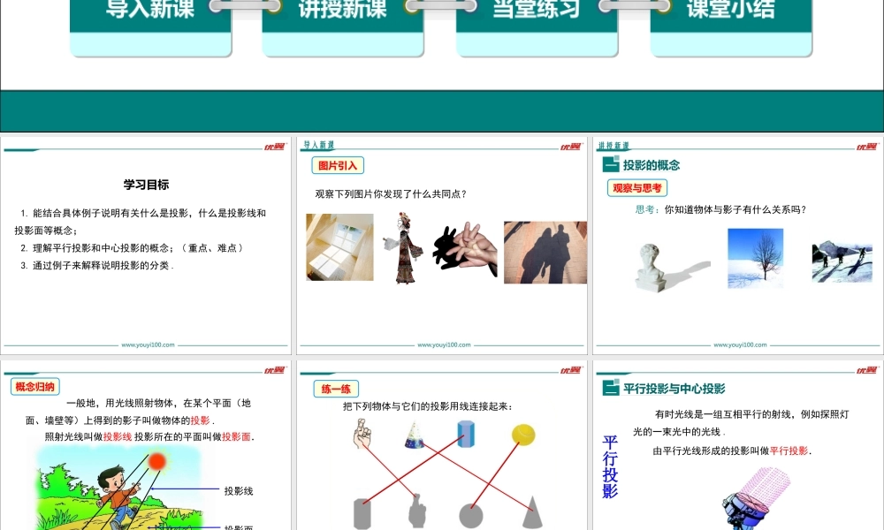
Task: Select the shadow puppet figure image
Action: coord(403,248)
